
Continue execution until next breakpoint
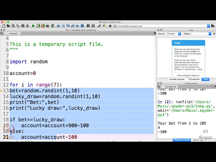pyautogui.click(x=77, y=26)
